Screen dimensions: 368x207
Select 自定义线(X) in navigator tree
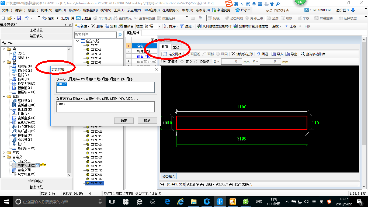[24, 165]
